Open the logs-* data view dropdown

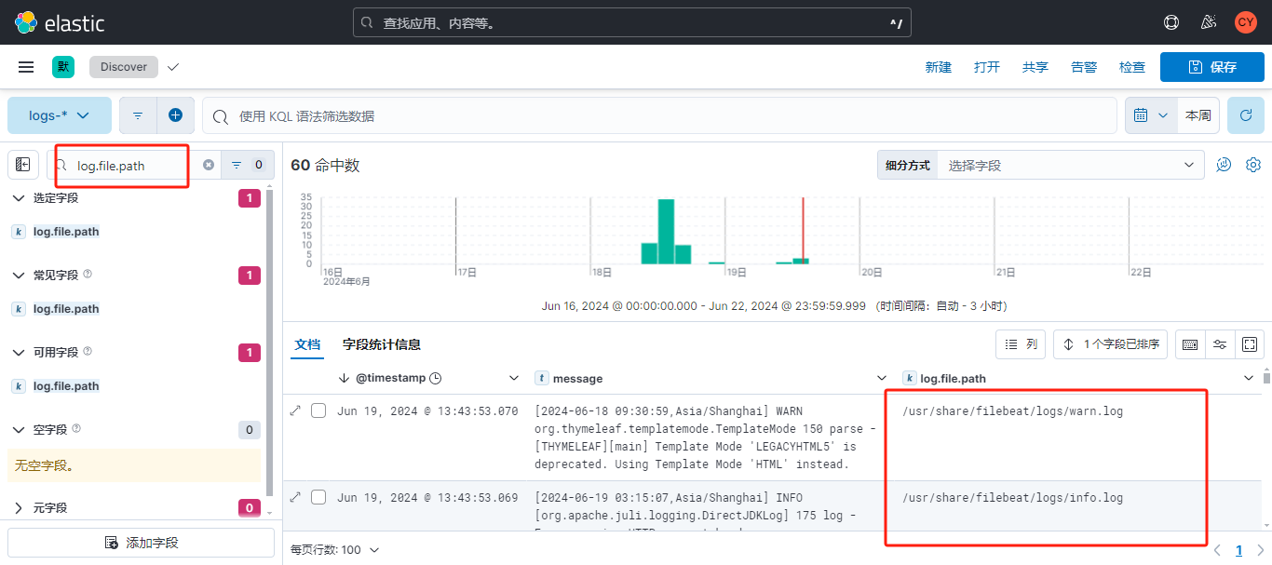60,115
